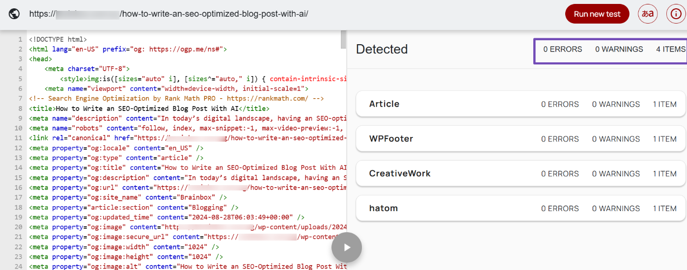Expand the Article detected item

coord(520,104)
